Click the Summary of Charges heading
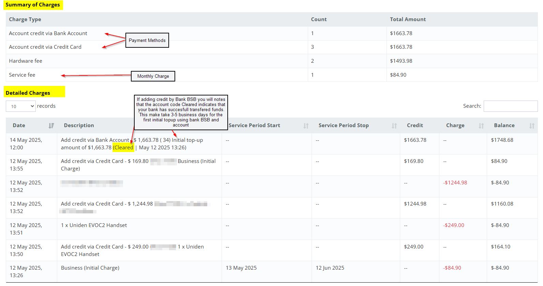This screenshot has height=286, width=543. point(33,5)
